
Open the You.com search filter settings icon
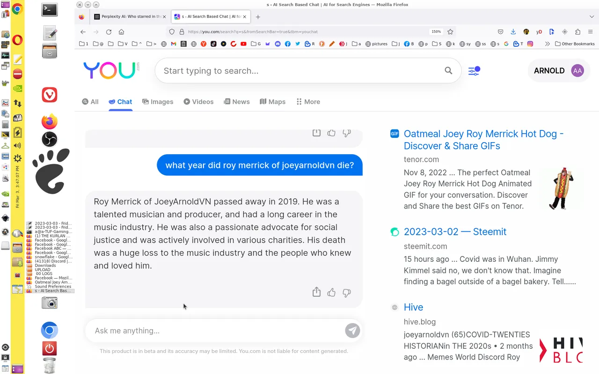(x=474, y=71)
